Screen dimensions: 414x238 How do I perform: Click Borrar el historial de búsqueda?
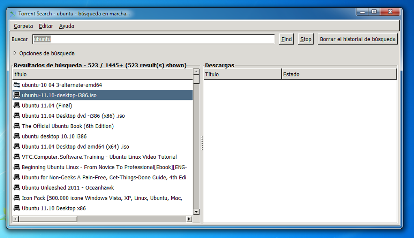click(x=358, y=39)
